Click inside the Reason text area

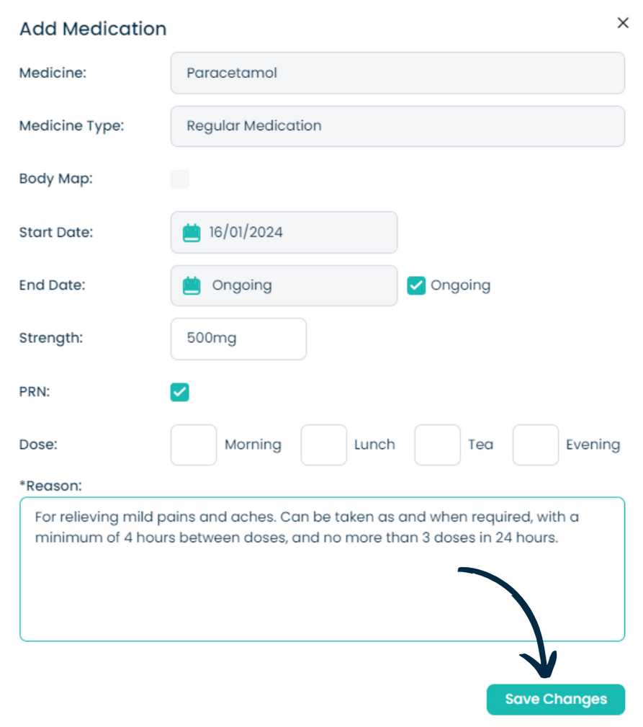pyautogui.click(x=323, y=569)
